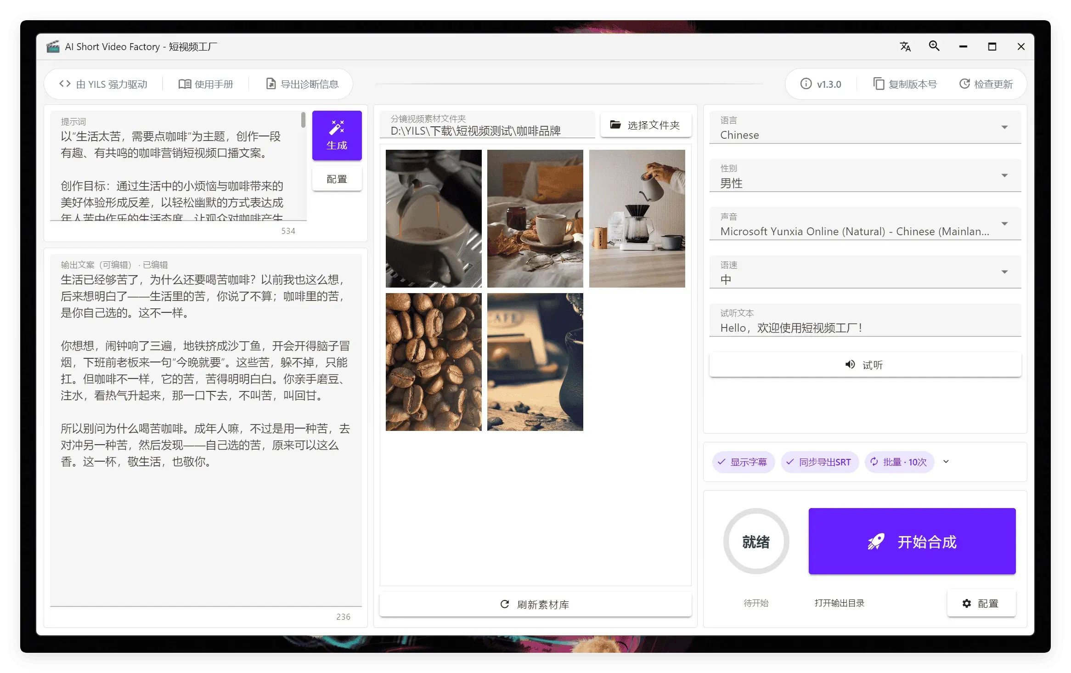This screenshot has height=673, width=1071.
Task: Open the 使用手册 manual link
Action: 206,84
